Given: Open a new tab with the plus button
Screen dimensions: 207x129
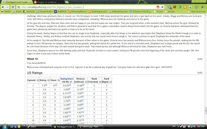Looking at the screenshot, I should [x=67, y=2].
